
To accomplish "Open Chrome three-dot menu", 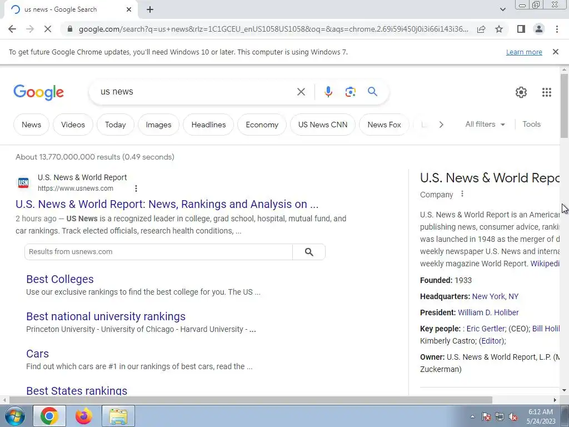I will (x=557, y=29).
